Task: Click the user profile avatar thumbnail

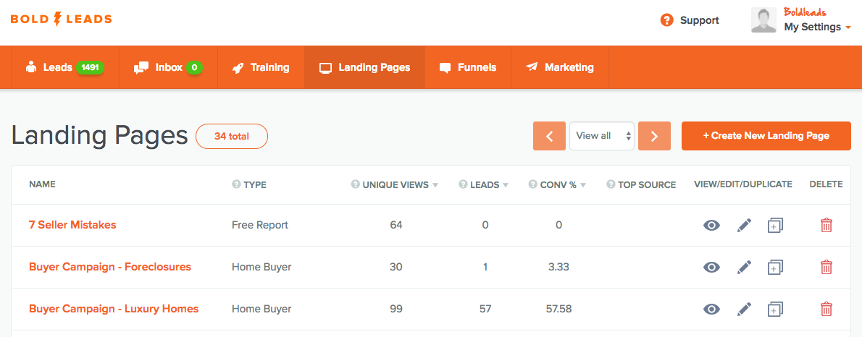Action: point(764,21)
